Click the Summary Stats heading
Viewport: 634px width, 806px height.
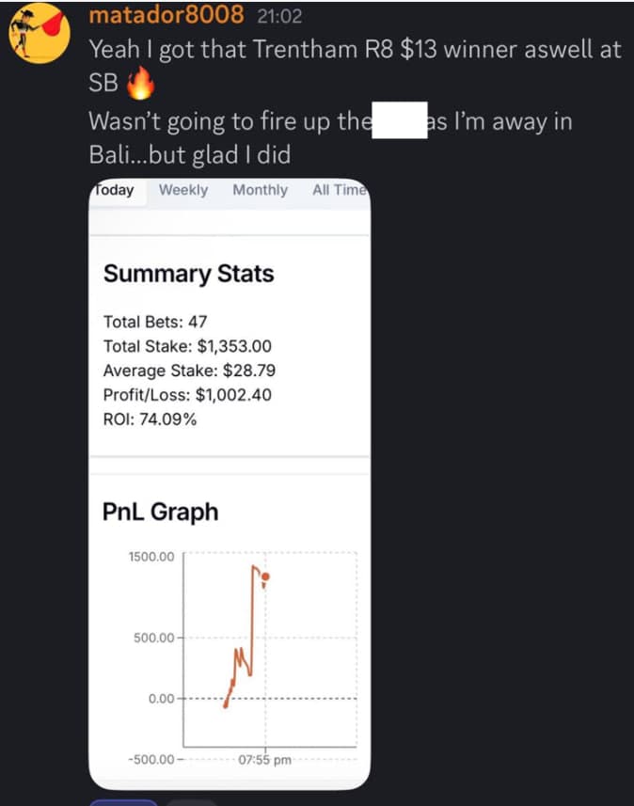pos(188,274)
